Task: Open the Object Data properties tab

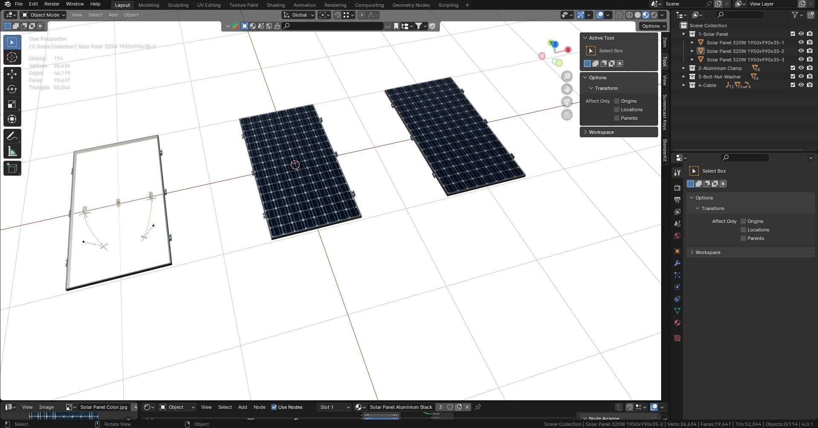Action: (x=677, y=311)
